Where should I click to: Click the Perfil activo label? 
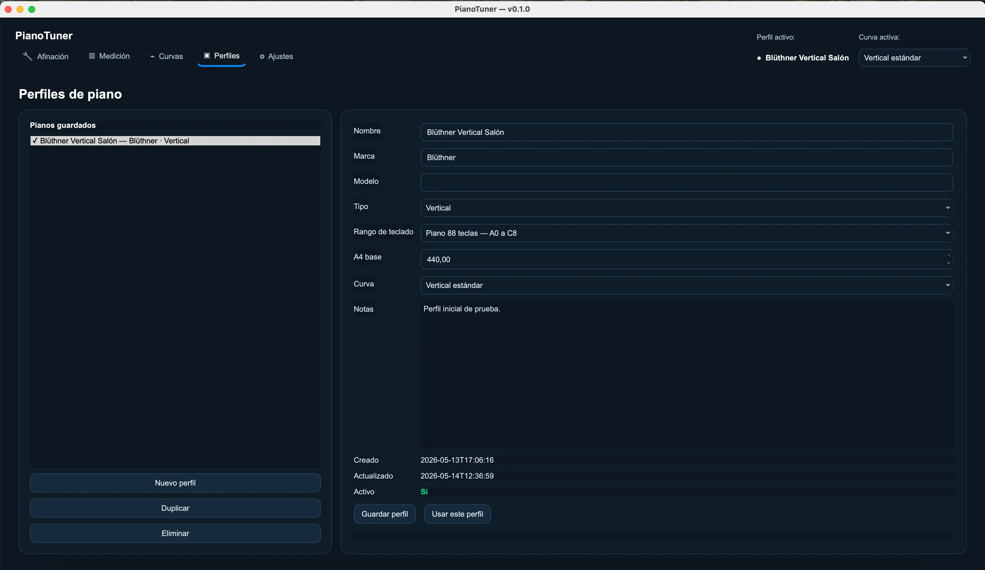pyautogui.click(x=776, y=37)
